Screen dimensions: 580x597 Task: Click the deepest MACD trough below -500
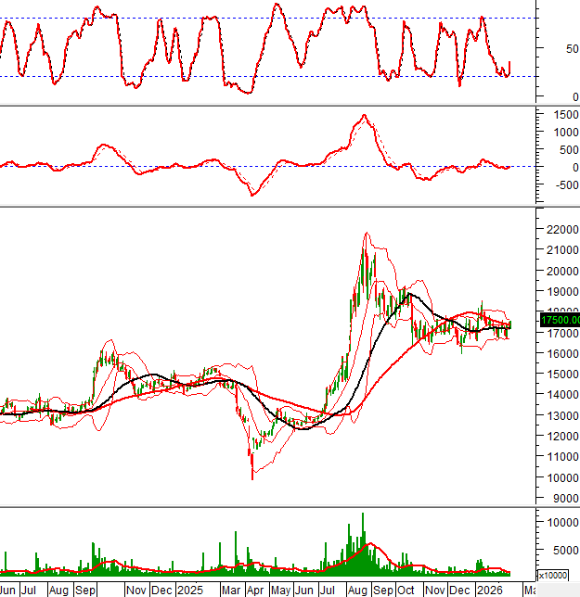[251, 195]
